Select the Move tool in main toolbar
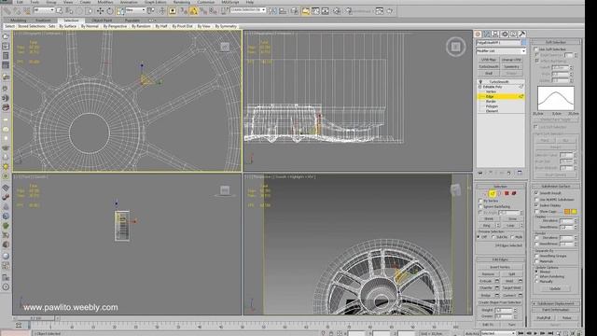This screenshot has width=597, height=336. [100, 11]
